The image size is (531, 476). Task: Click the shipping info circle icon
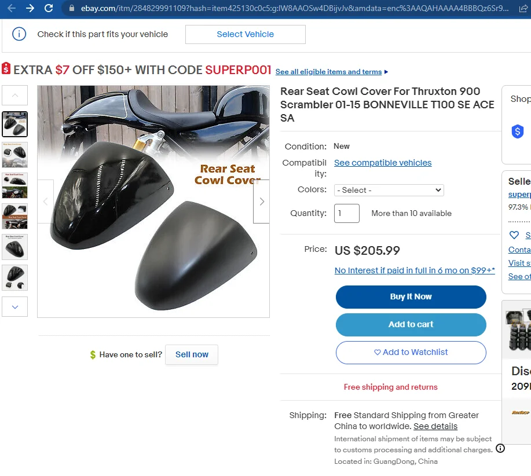pyautogui.click(x=500, y=448)
